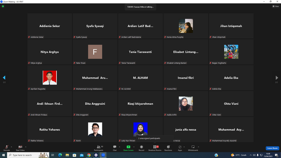Select Aqilla Arifin's profile photo
Image resolution: width=281 pixels, height=158 pixels.
click(x=186, y=104)
